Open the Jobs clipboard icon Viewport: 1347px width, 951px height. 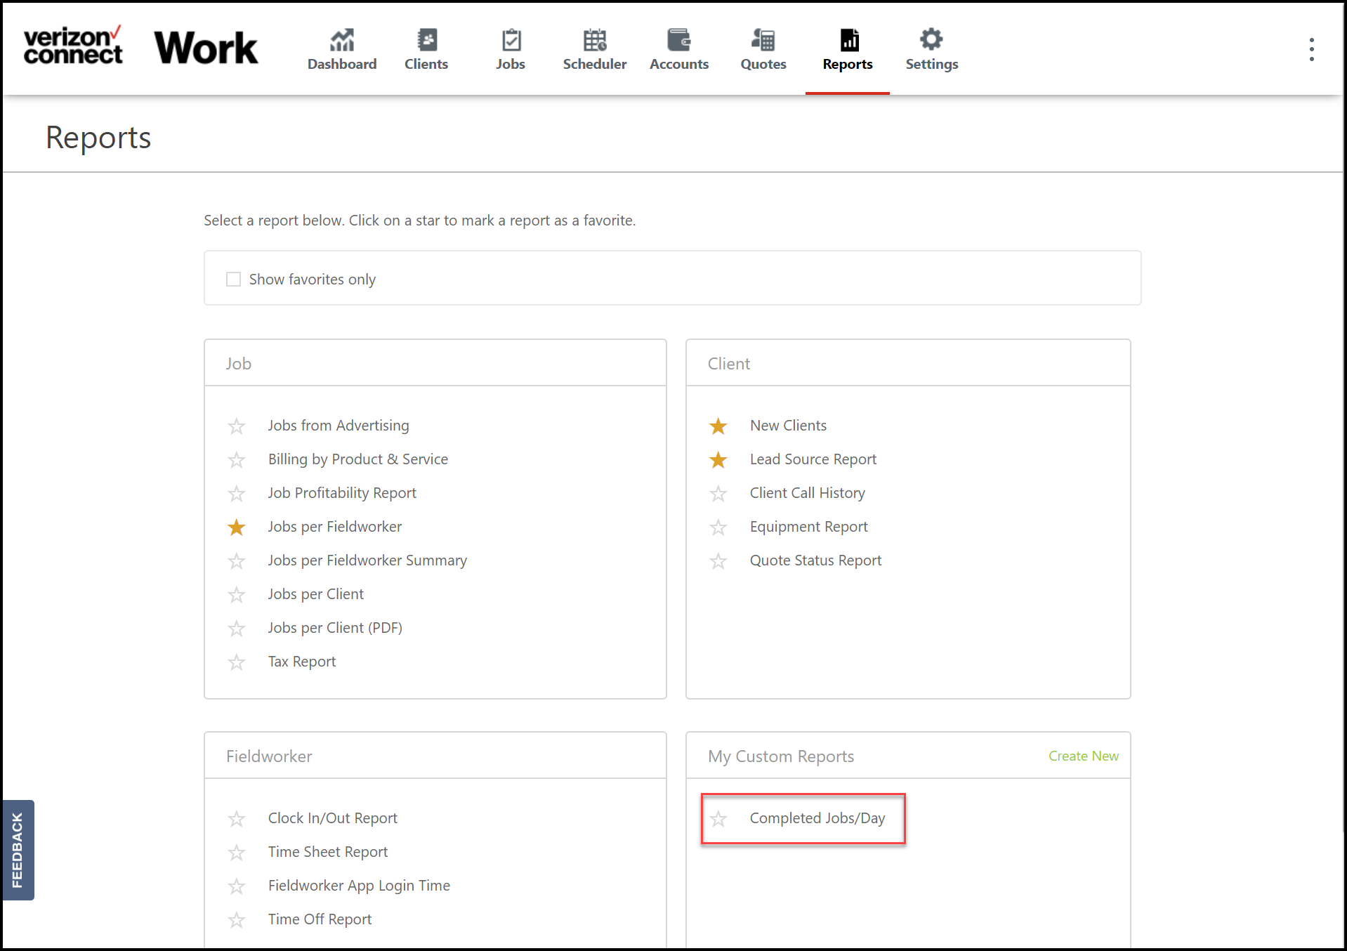(x=511, y=39)
